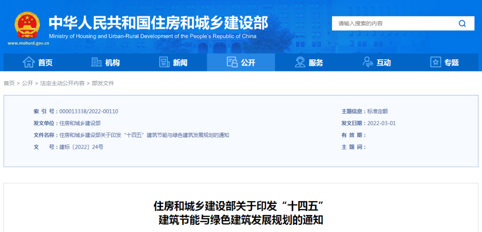
Task: Click the document icon beside 公开
Action: (232, 62)
